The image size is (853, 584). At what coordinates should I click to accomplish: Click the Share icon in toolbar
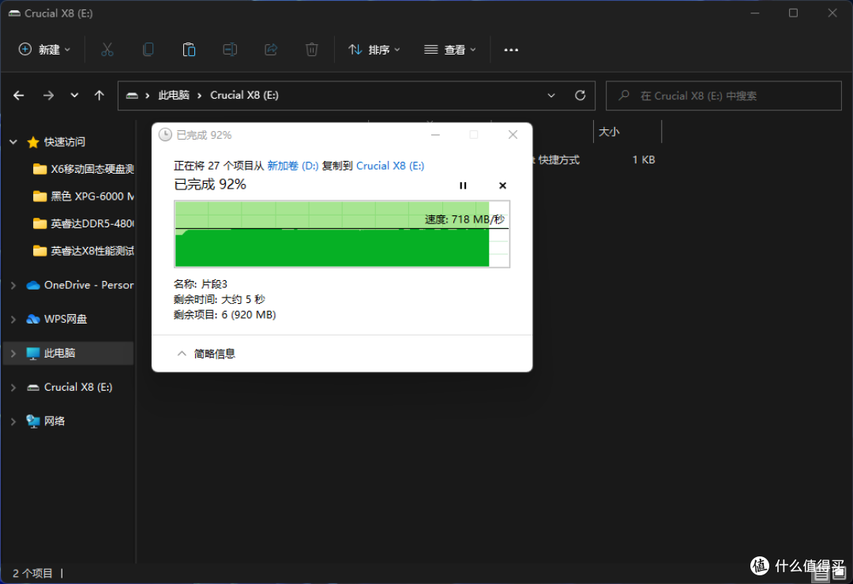point(271,50)
